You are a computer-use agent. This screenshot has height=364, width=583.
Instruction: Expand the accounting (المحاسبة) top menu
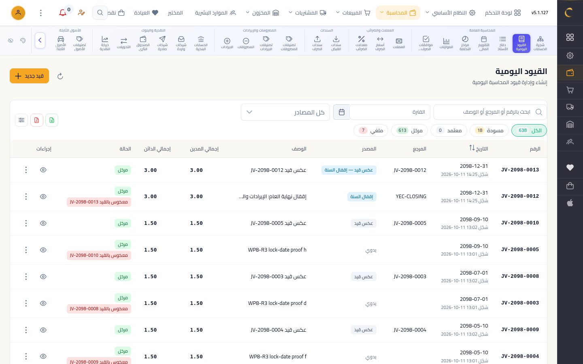(398, 13)
